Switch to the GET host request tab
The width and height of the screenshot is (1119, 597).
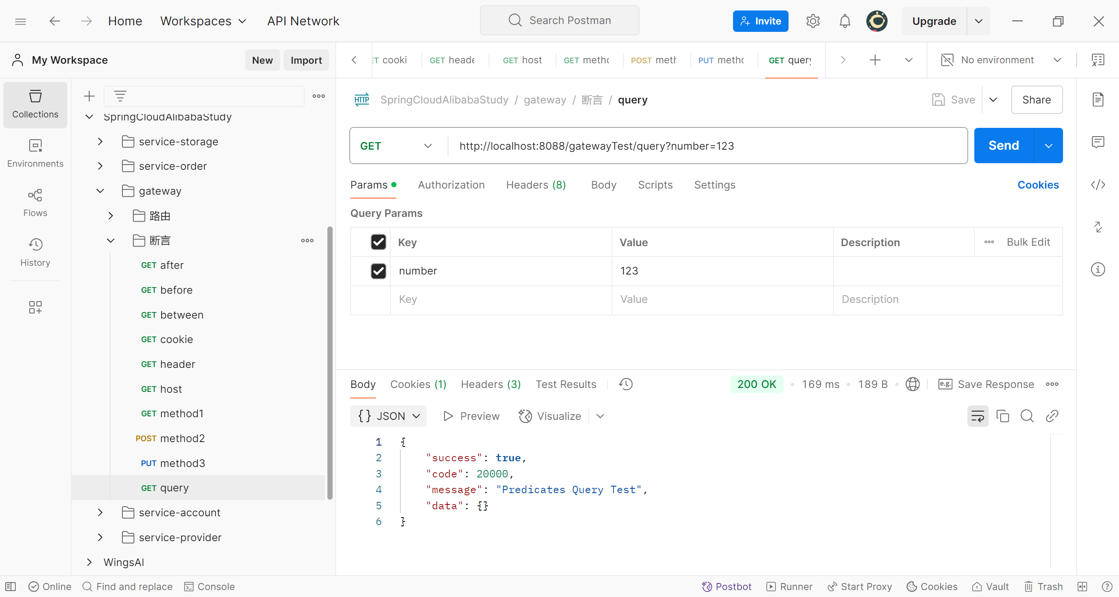pos(522,60)
